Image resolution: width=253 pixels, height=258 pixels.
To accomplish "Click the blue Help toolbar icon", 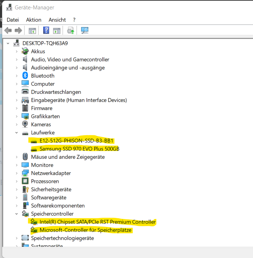I will point(46,30).
